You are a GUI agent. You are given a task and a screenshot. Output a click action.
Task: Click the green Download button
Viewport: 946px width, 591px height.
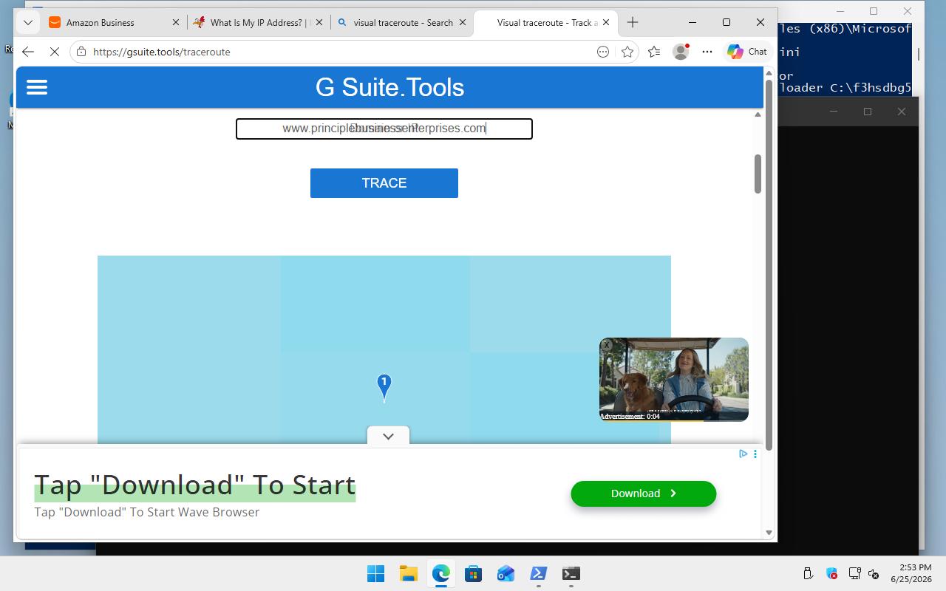point(644,493)
